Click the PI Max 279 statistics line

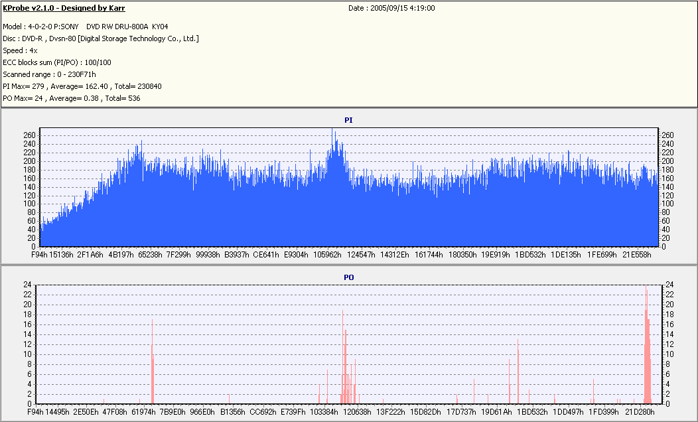point(82,86)
